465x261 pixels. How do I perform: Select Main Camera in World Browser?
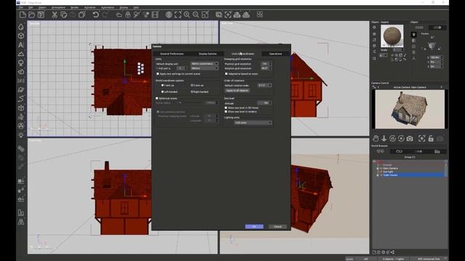pos(391,168)
